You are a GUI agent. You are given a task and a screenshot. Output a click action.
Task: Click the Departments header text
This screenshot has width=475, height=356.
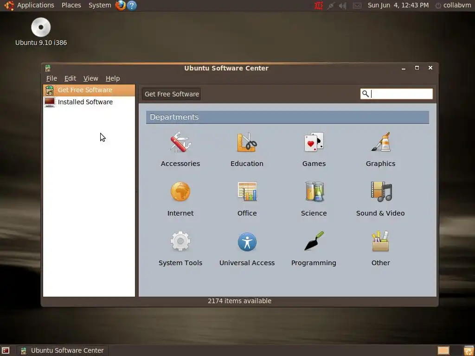tap(174, 117)
